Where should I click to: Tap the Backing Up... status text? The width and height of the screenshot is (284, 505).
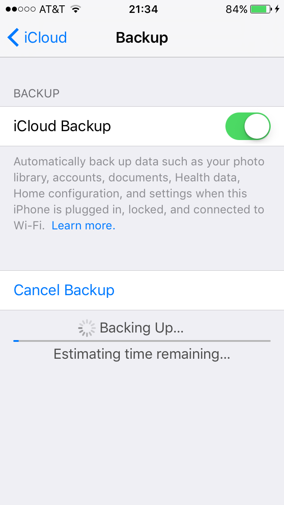pos(142,328)
